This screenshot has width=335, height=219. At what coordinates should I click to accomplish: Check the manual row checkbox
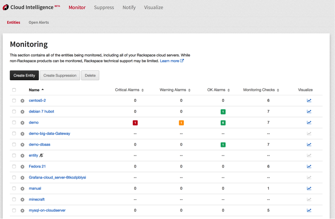tap(14, 188)
